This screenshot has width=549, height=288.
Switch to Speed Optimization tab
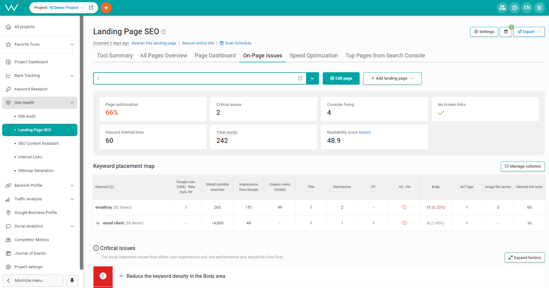tap(314, 56)
